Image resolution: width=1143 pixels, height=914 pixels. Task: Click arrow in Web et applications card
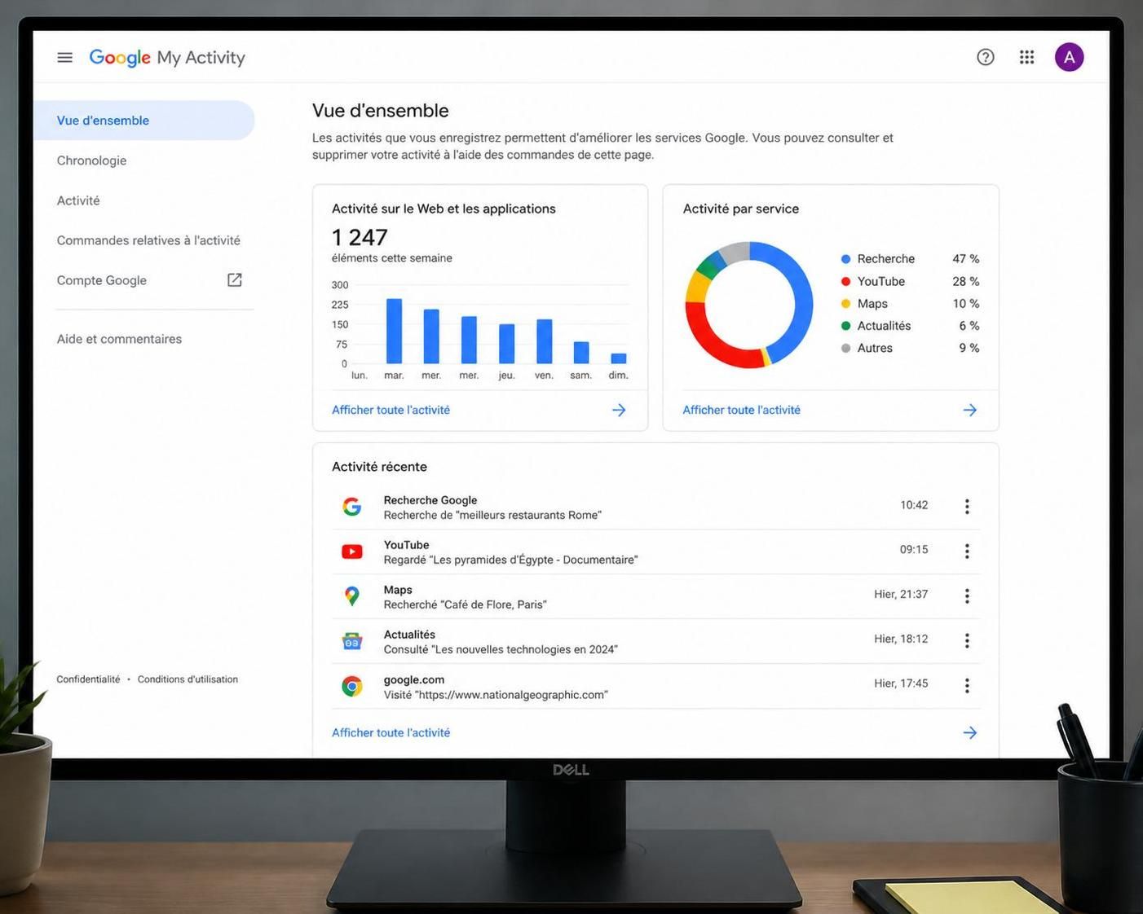click(619, 410)
